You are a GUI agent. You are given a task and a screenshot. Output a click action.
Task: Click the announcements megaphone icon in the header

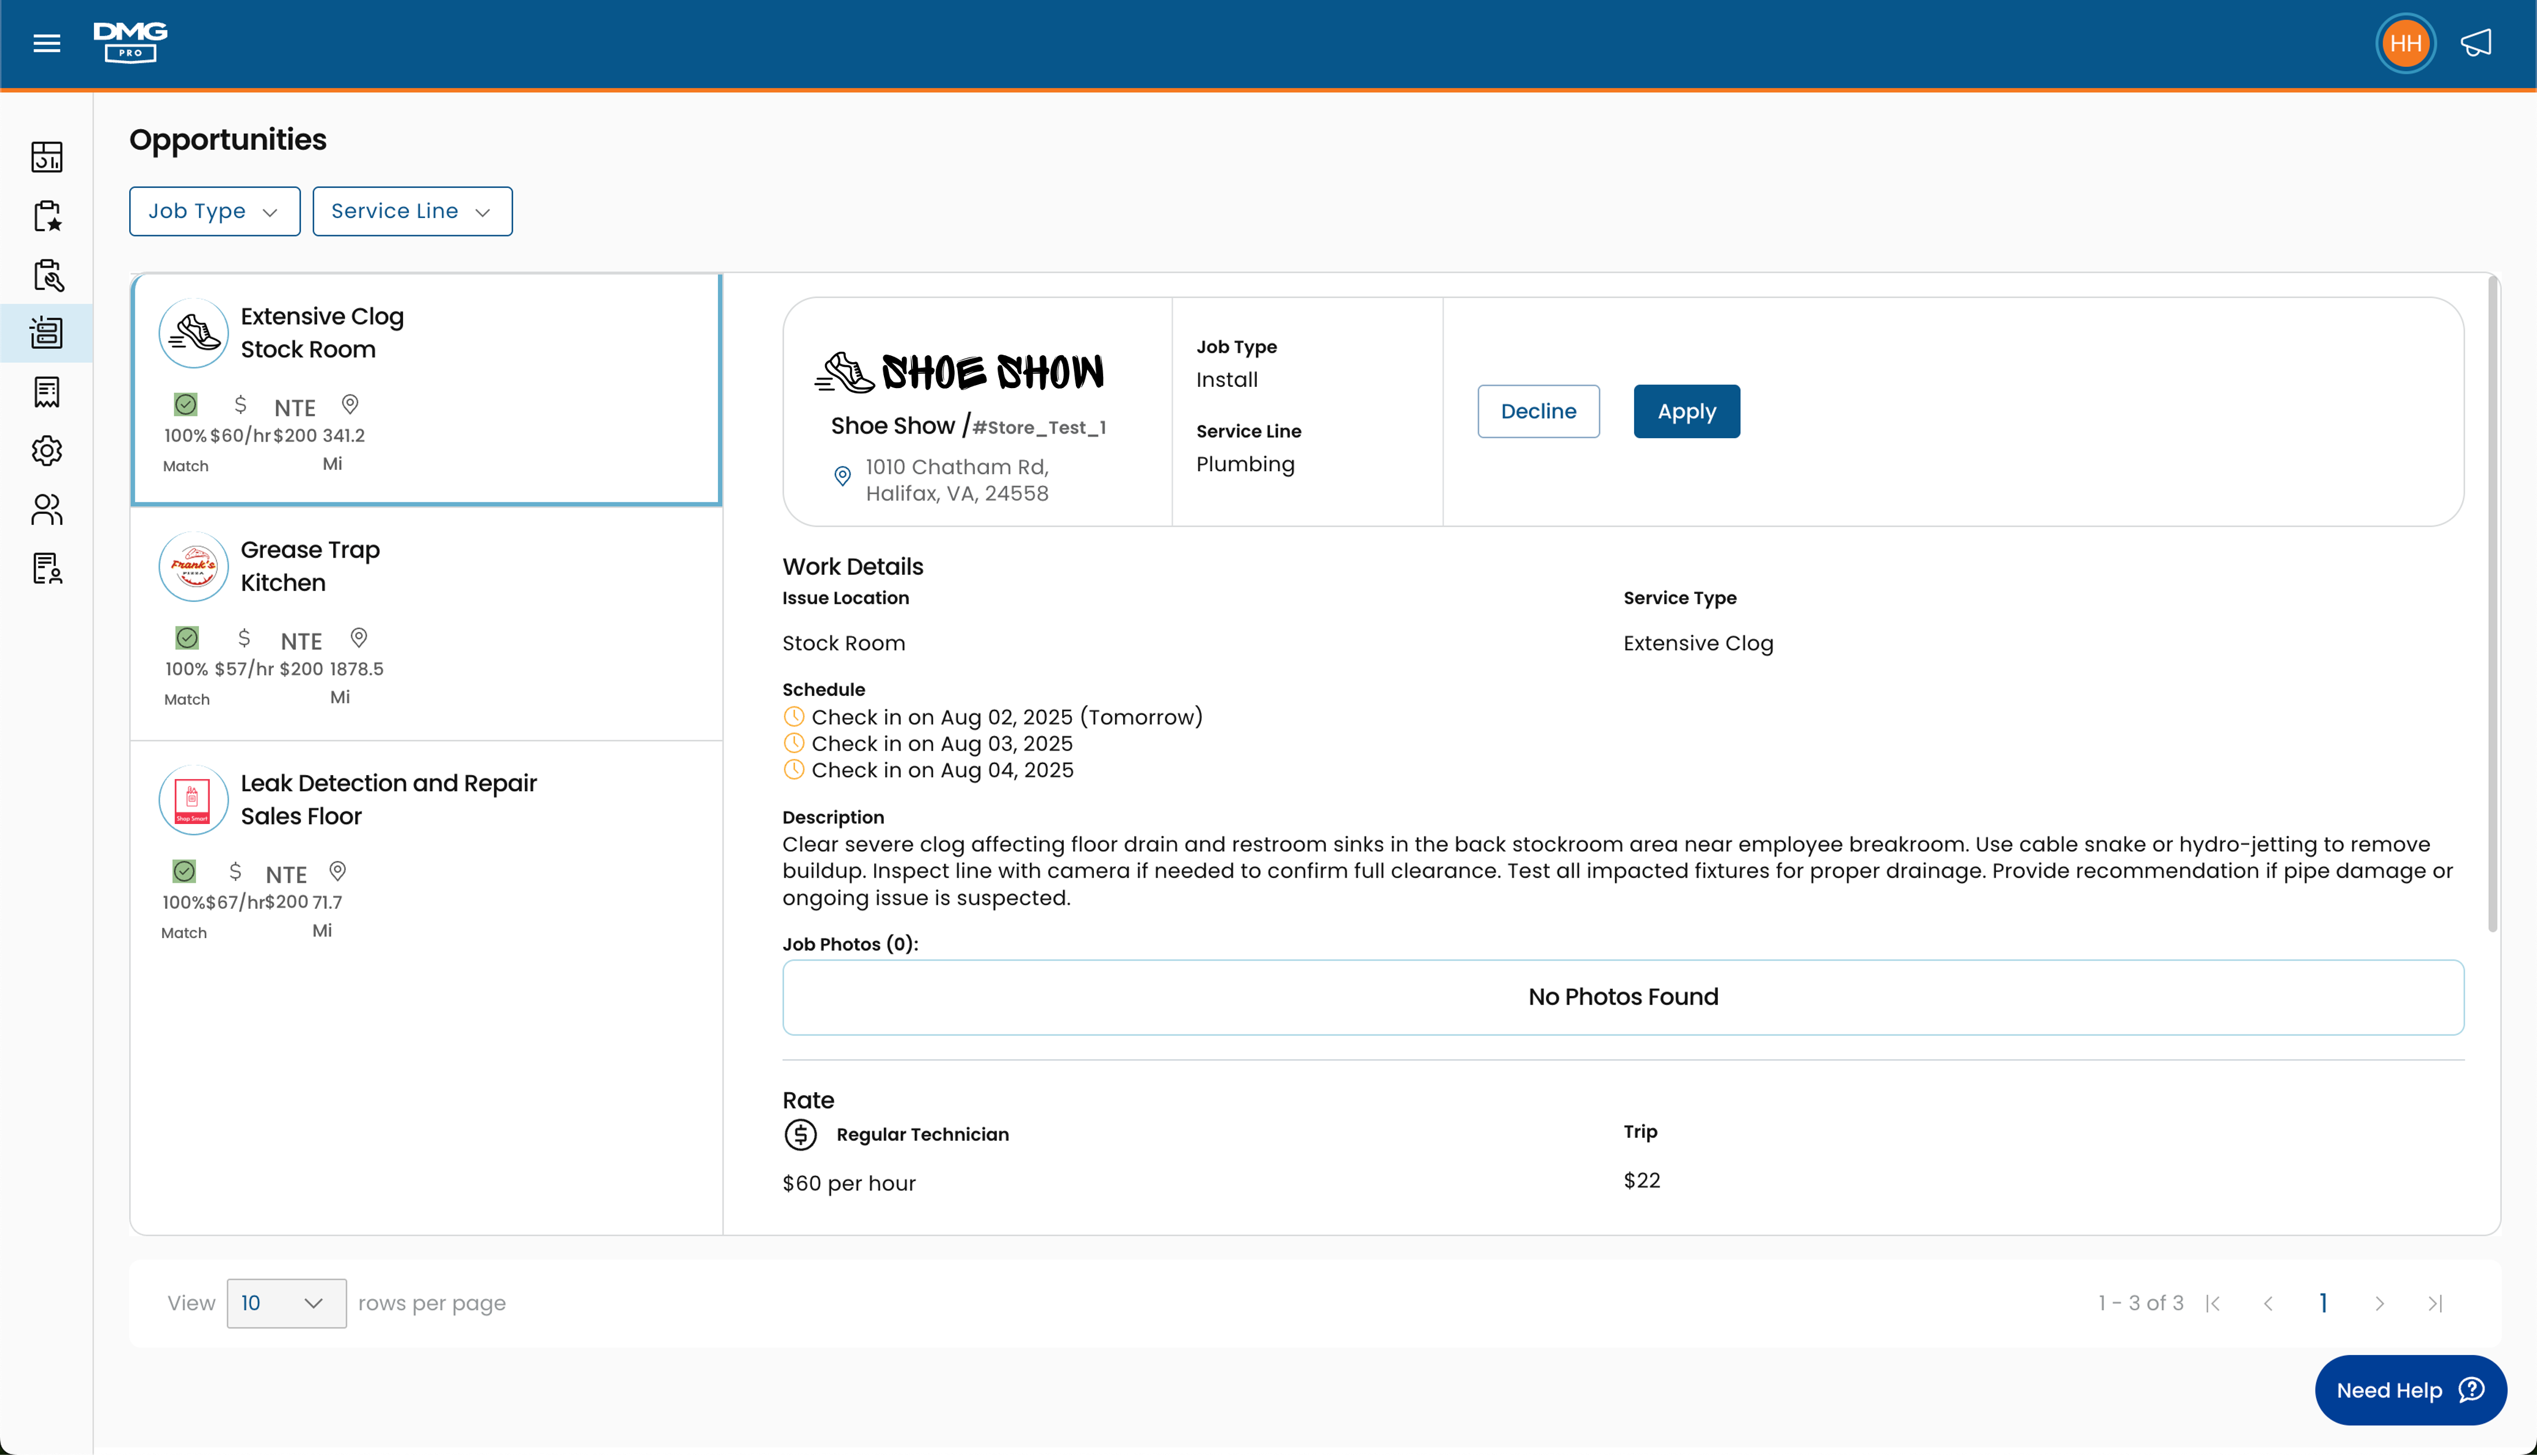click(2476, 42)
